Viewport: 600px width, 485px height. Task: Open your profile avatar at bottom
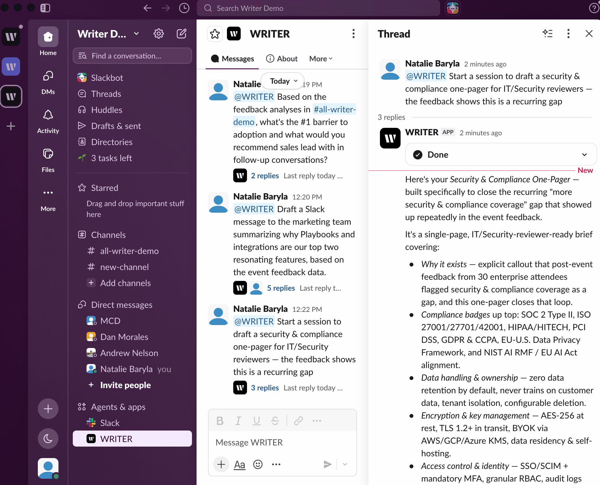(48, 468)
